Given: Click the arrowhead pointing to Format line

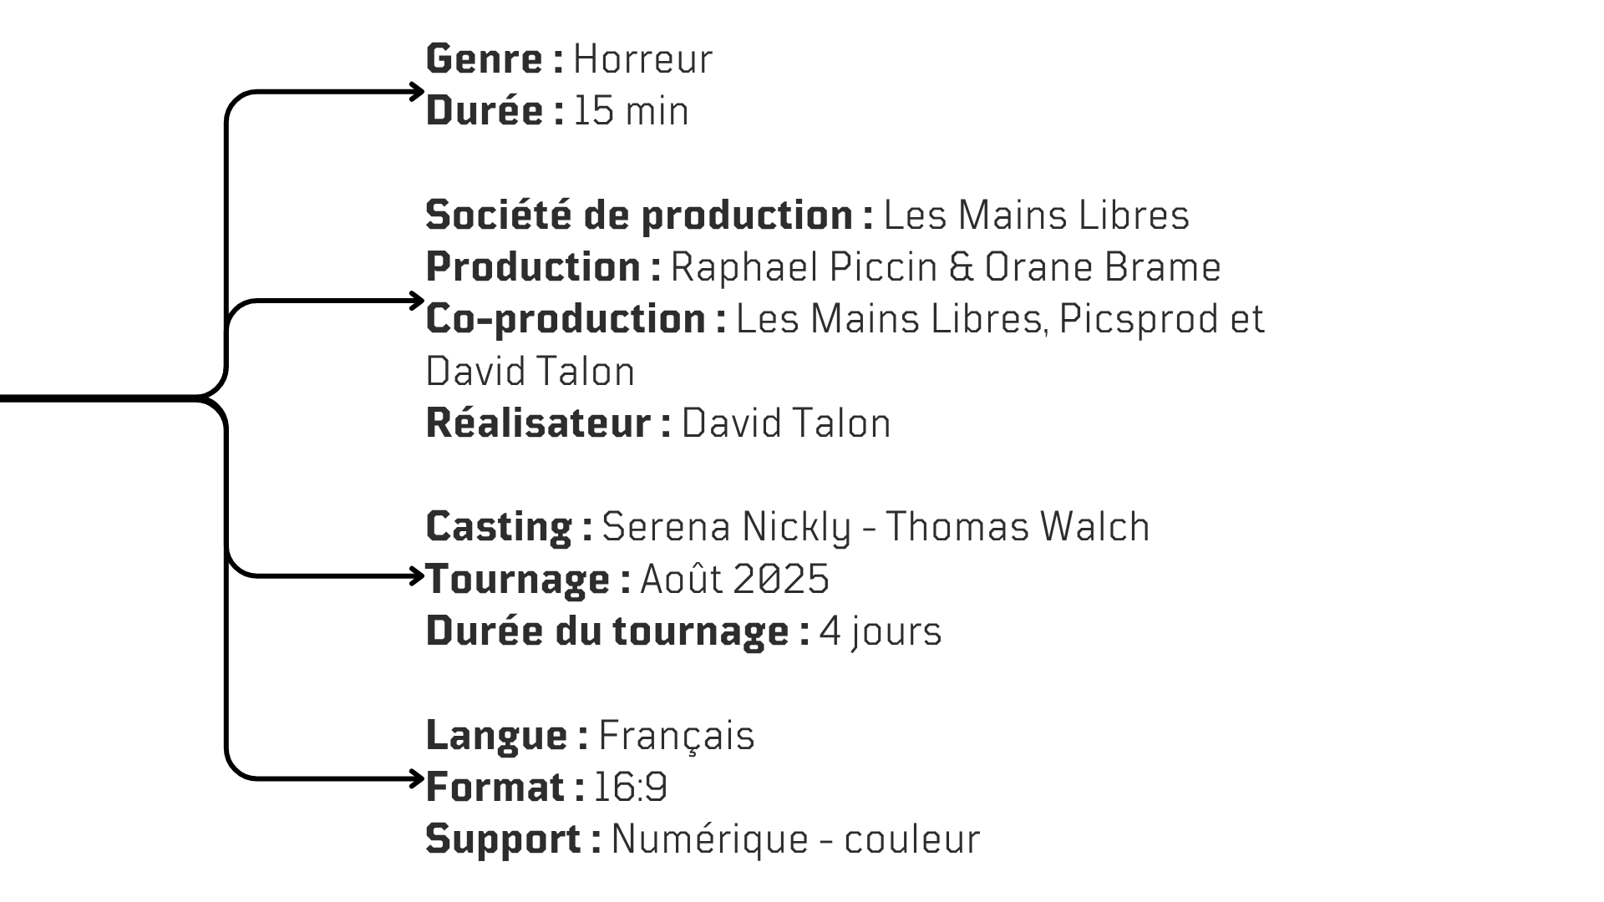Looking at the screenshot, I should coord(417,779).
